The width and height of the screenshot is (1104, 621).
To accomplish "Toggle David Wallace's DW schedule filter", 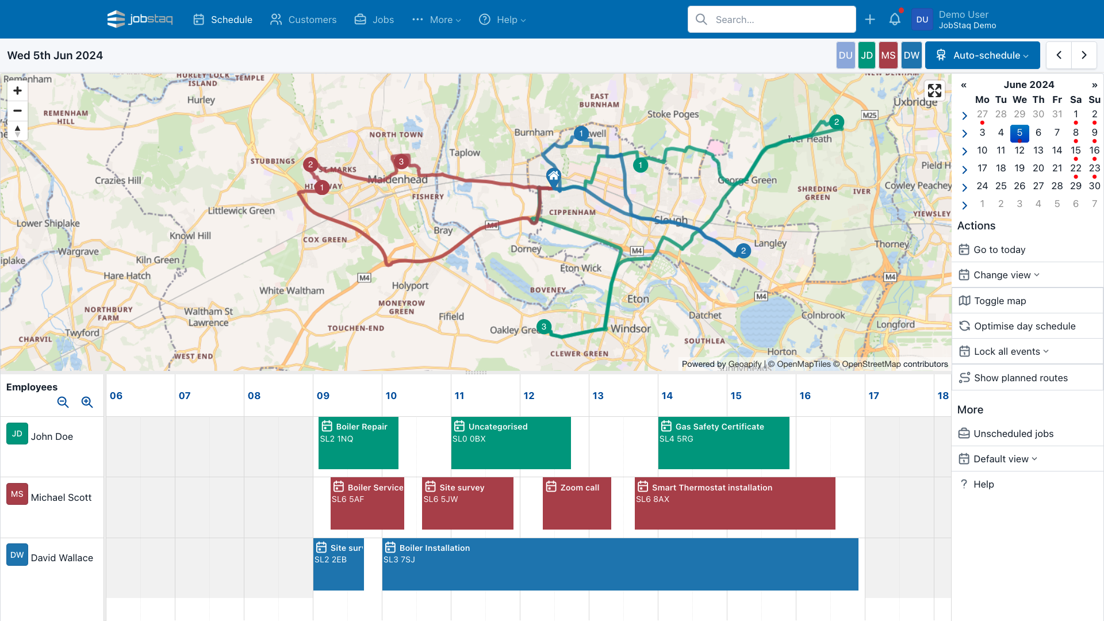I will (911, 55).
